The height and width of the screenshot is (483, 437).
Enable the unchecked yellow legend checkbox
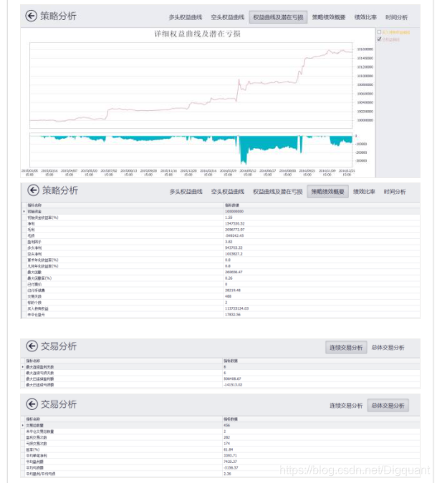(379, 32)
